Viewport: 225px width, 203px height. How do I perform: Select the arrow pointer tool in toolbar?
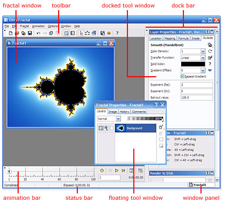point(81,33)
